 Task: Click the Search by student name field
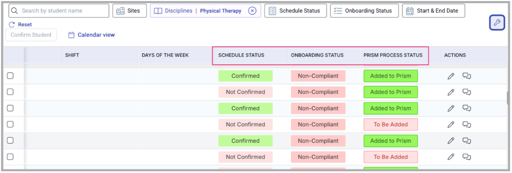(59, 11)
